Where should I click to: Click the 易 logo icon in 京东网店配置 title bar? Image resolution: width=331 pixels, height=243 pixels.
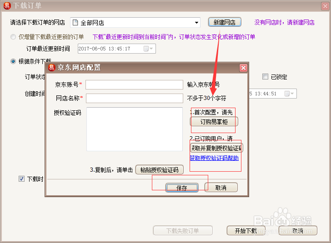tap(51, 68)
